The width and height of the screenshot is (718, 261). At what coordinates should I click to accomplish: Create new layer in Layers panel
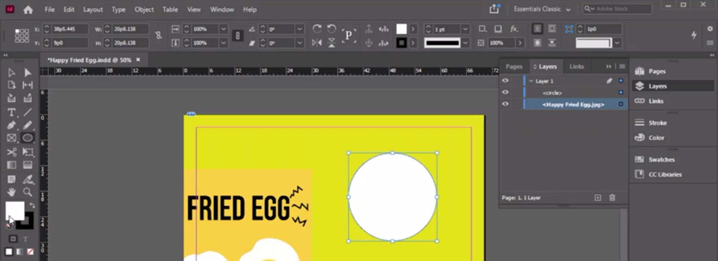598,198
